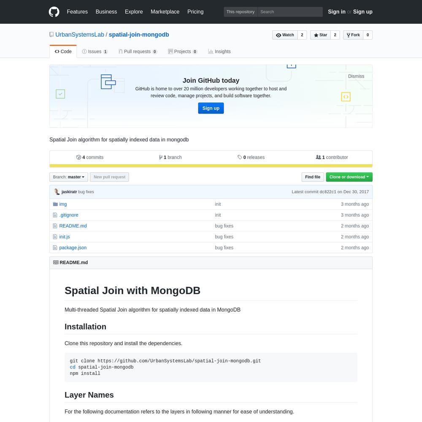Click the img folder icon
422x422 pixels.
[x=55, y=204]
